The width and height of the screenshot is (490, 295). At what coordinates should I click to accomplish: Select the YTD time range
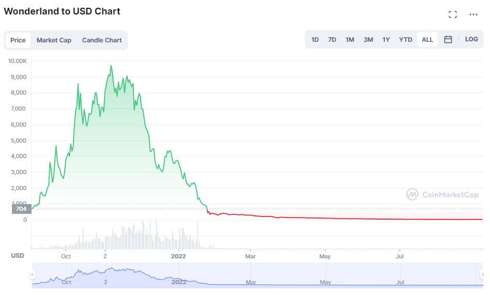tap(405, 40)
